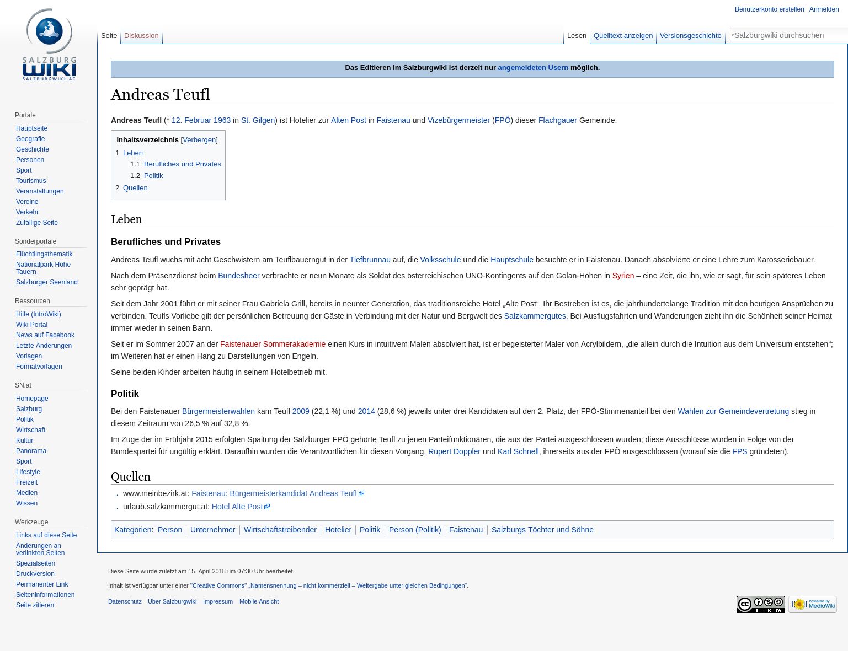
Task: Click the Salzburgwiki search field
Action: pos(789,35)
